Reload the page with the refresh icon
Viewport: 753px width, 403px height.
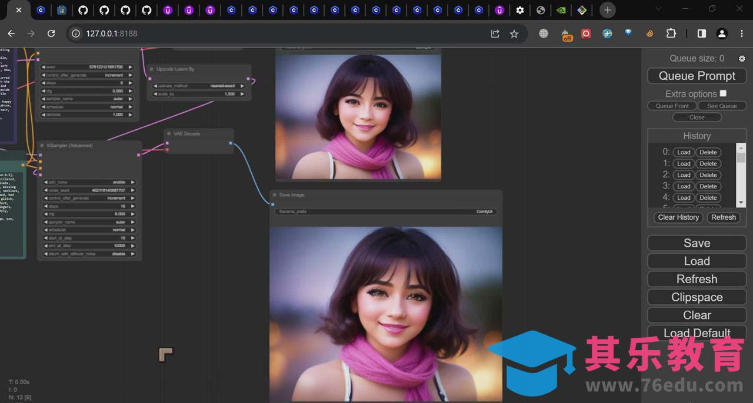point(51,33)
